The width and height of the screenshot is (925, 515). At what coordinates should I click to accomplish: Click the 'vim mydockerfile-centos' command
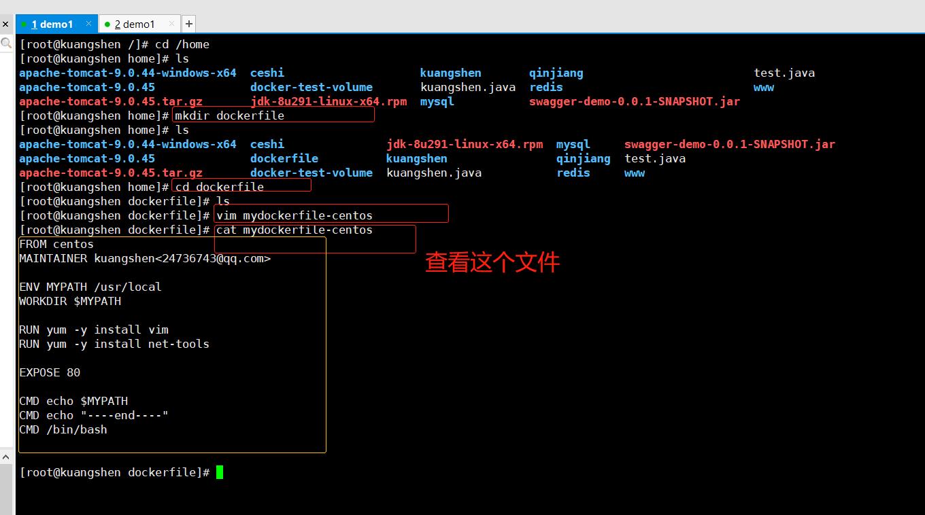coord(295,215)
